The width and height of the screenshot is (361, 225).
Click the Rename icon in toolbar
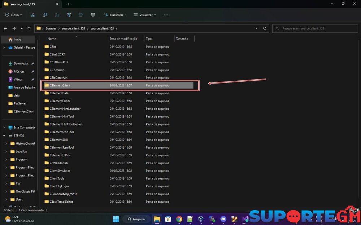point(69,15)
